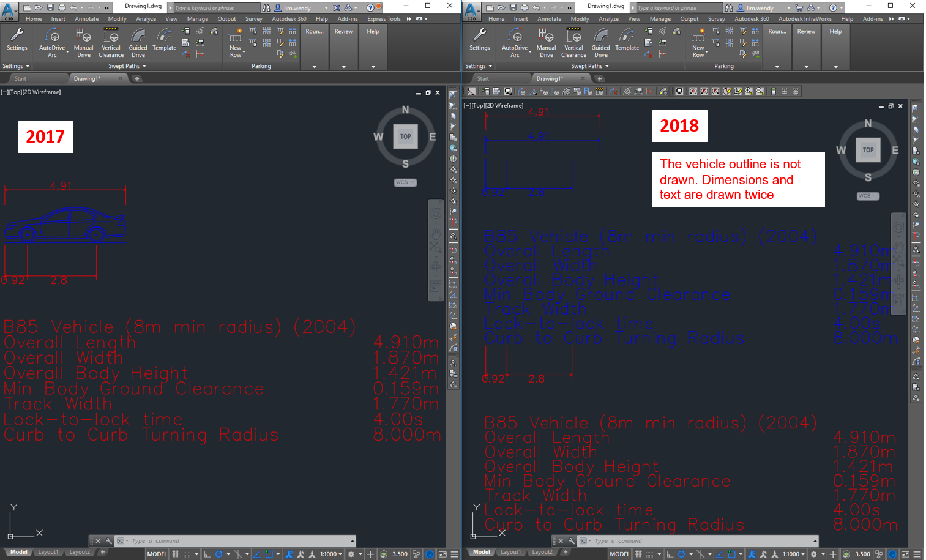Click the search keyword field in the 2017 window
926x560 pixels.
click(x=217, y=8)
